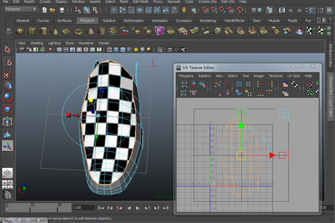Image resolution: width=335 pixels, height=223 pixels.
Task: Open the viewport Lighting menu
Action: (54, 43)
